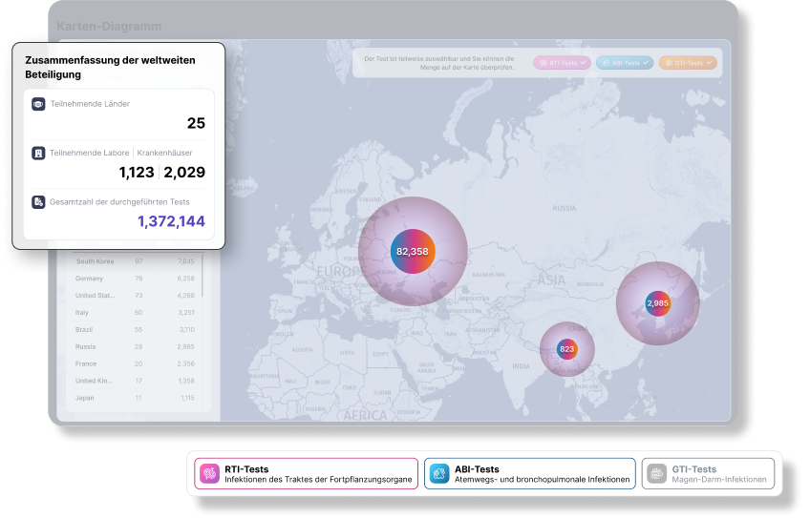Image resolution: width=810 pixels, height=518 pixels.
Task: Select the Japan row
Action: (135, 398)
